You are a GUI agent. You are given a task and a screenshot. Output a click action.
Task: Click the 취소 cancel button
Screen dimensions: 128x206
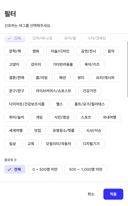(91, 194)
